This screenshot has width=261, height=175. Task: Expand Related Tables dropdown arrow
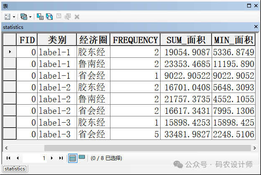pyautogui.click(x=31, y=17)
